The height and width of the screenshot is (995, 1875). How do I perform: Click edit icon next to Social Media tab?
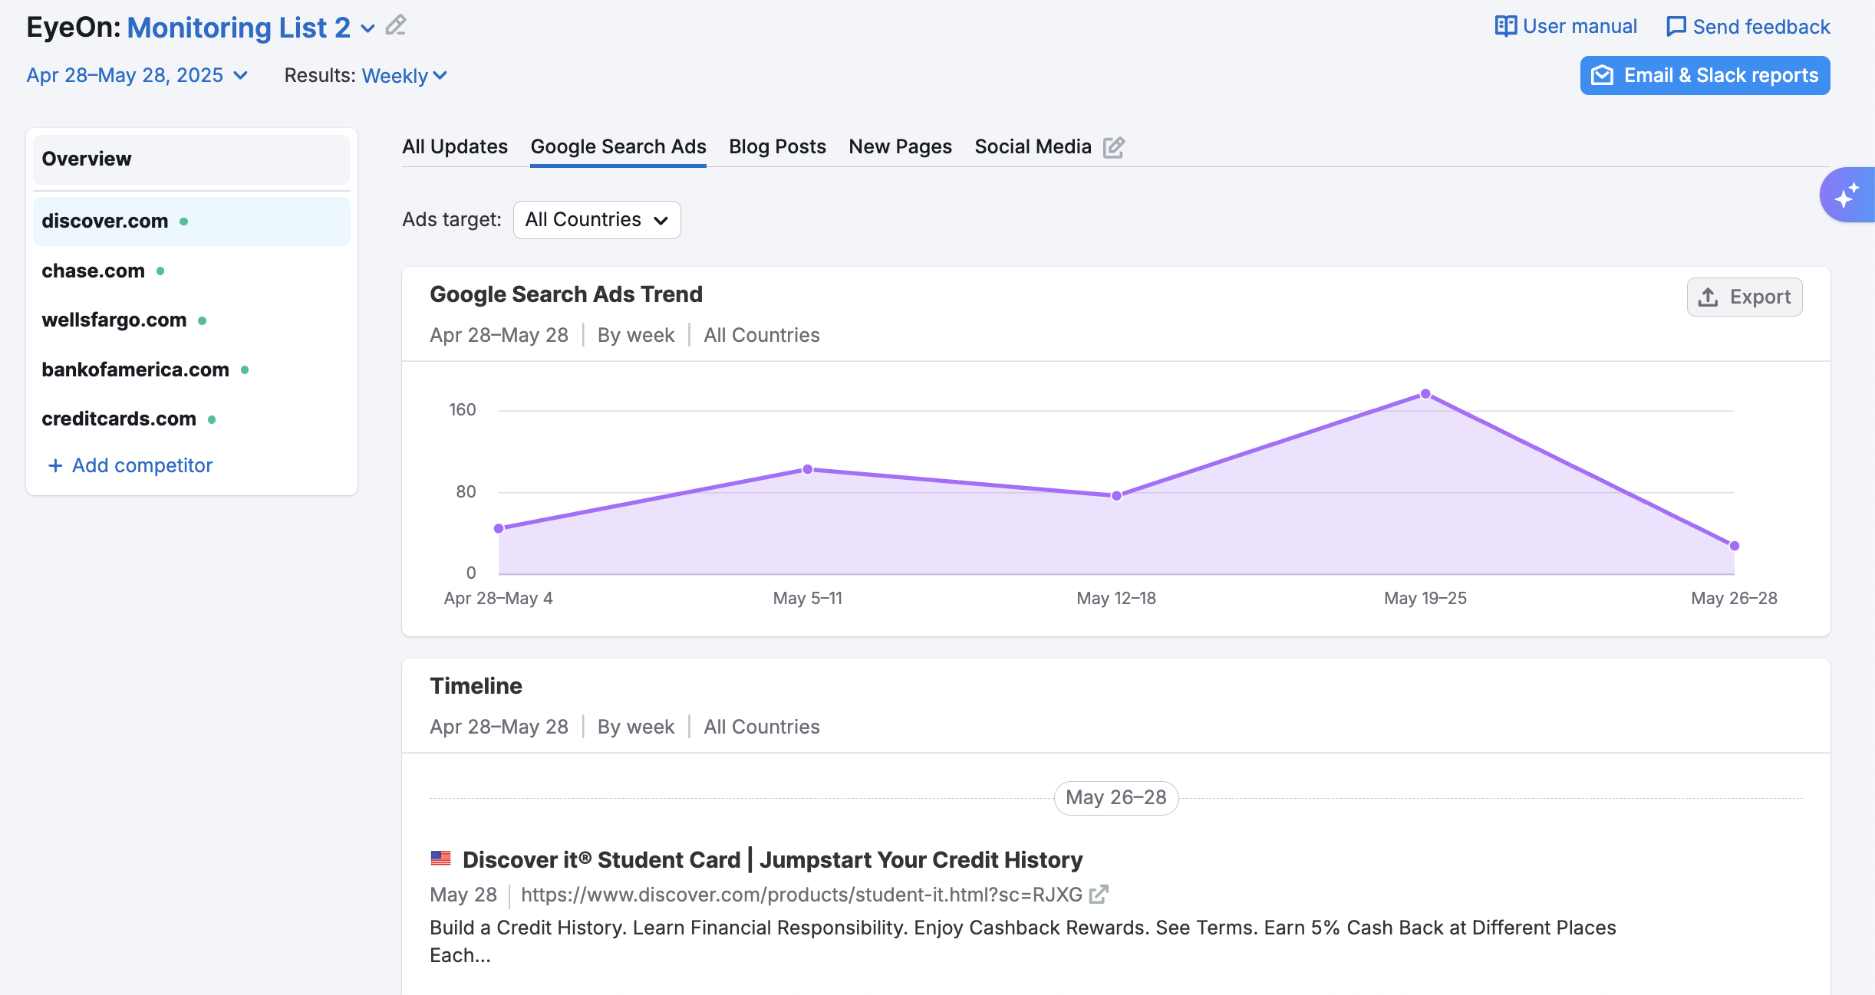(x=1114, y=147)
